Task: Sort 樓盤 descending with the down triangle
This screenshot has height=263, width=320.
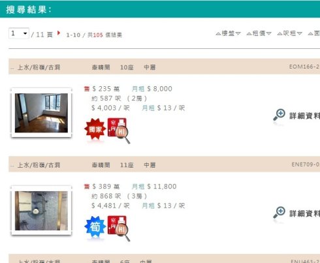Action: pos(238,34)
